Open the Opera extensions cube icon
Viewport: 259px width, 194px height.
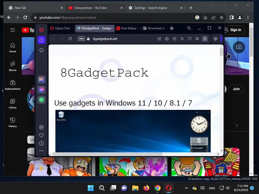click(x=215, y=39)
